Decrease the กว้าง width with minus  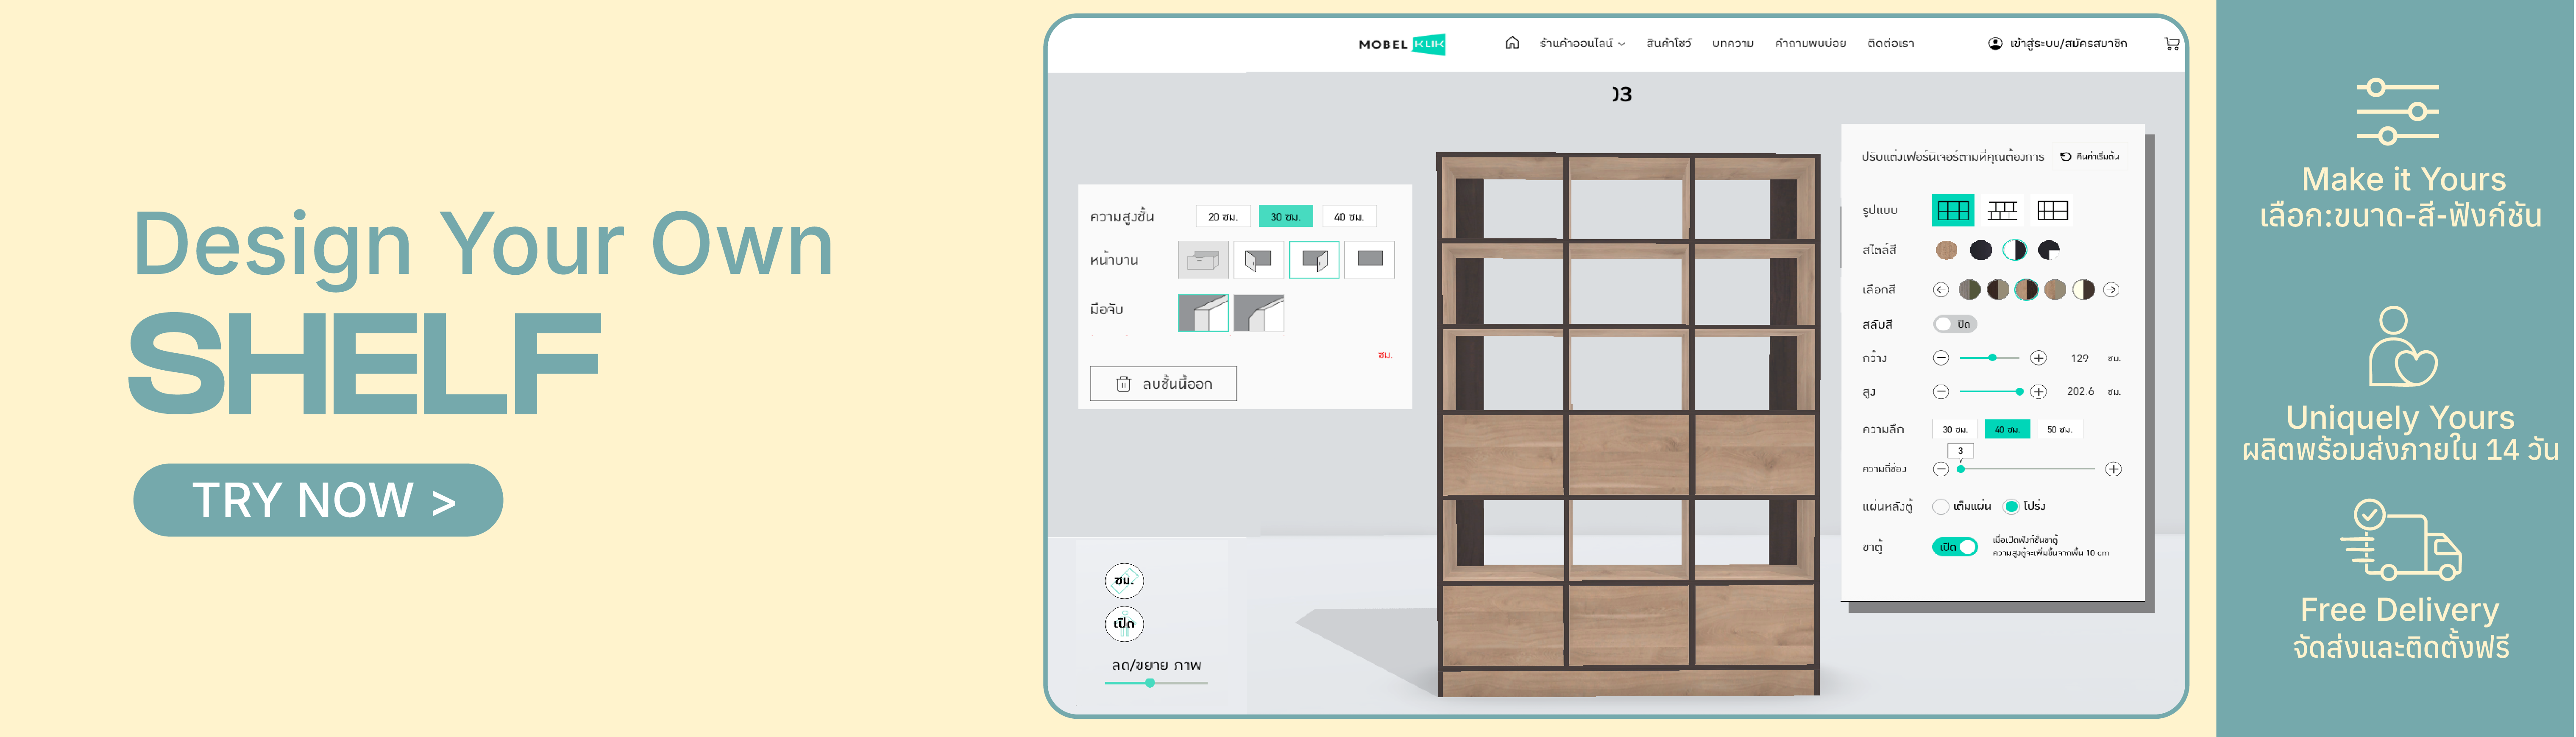click(1940, 358)
